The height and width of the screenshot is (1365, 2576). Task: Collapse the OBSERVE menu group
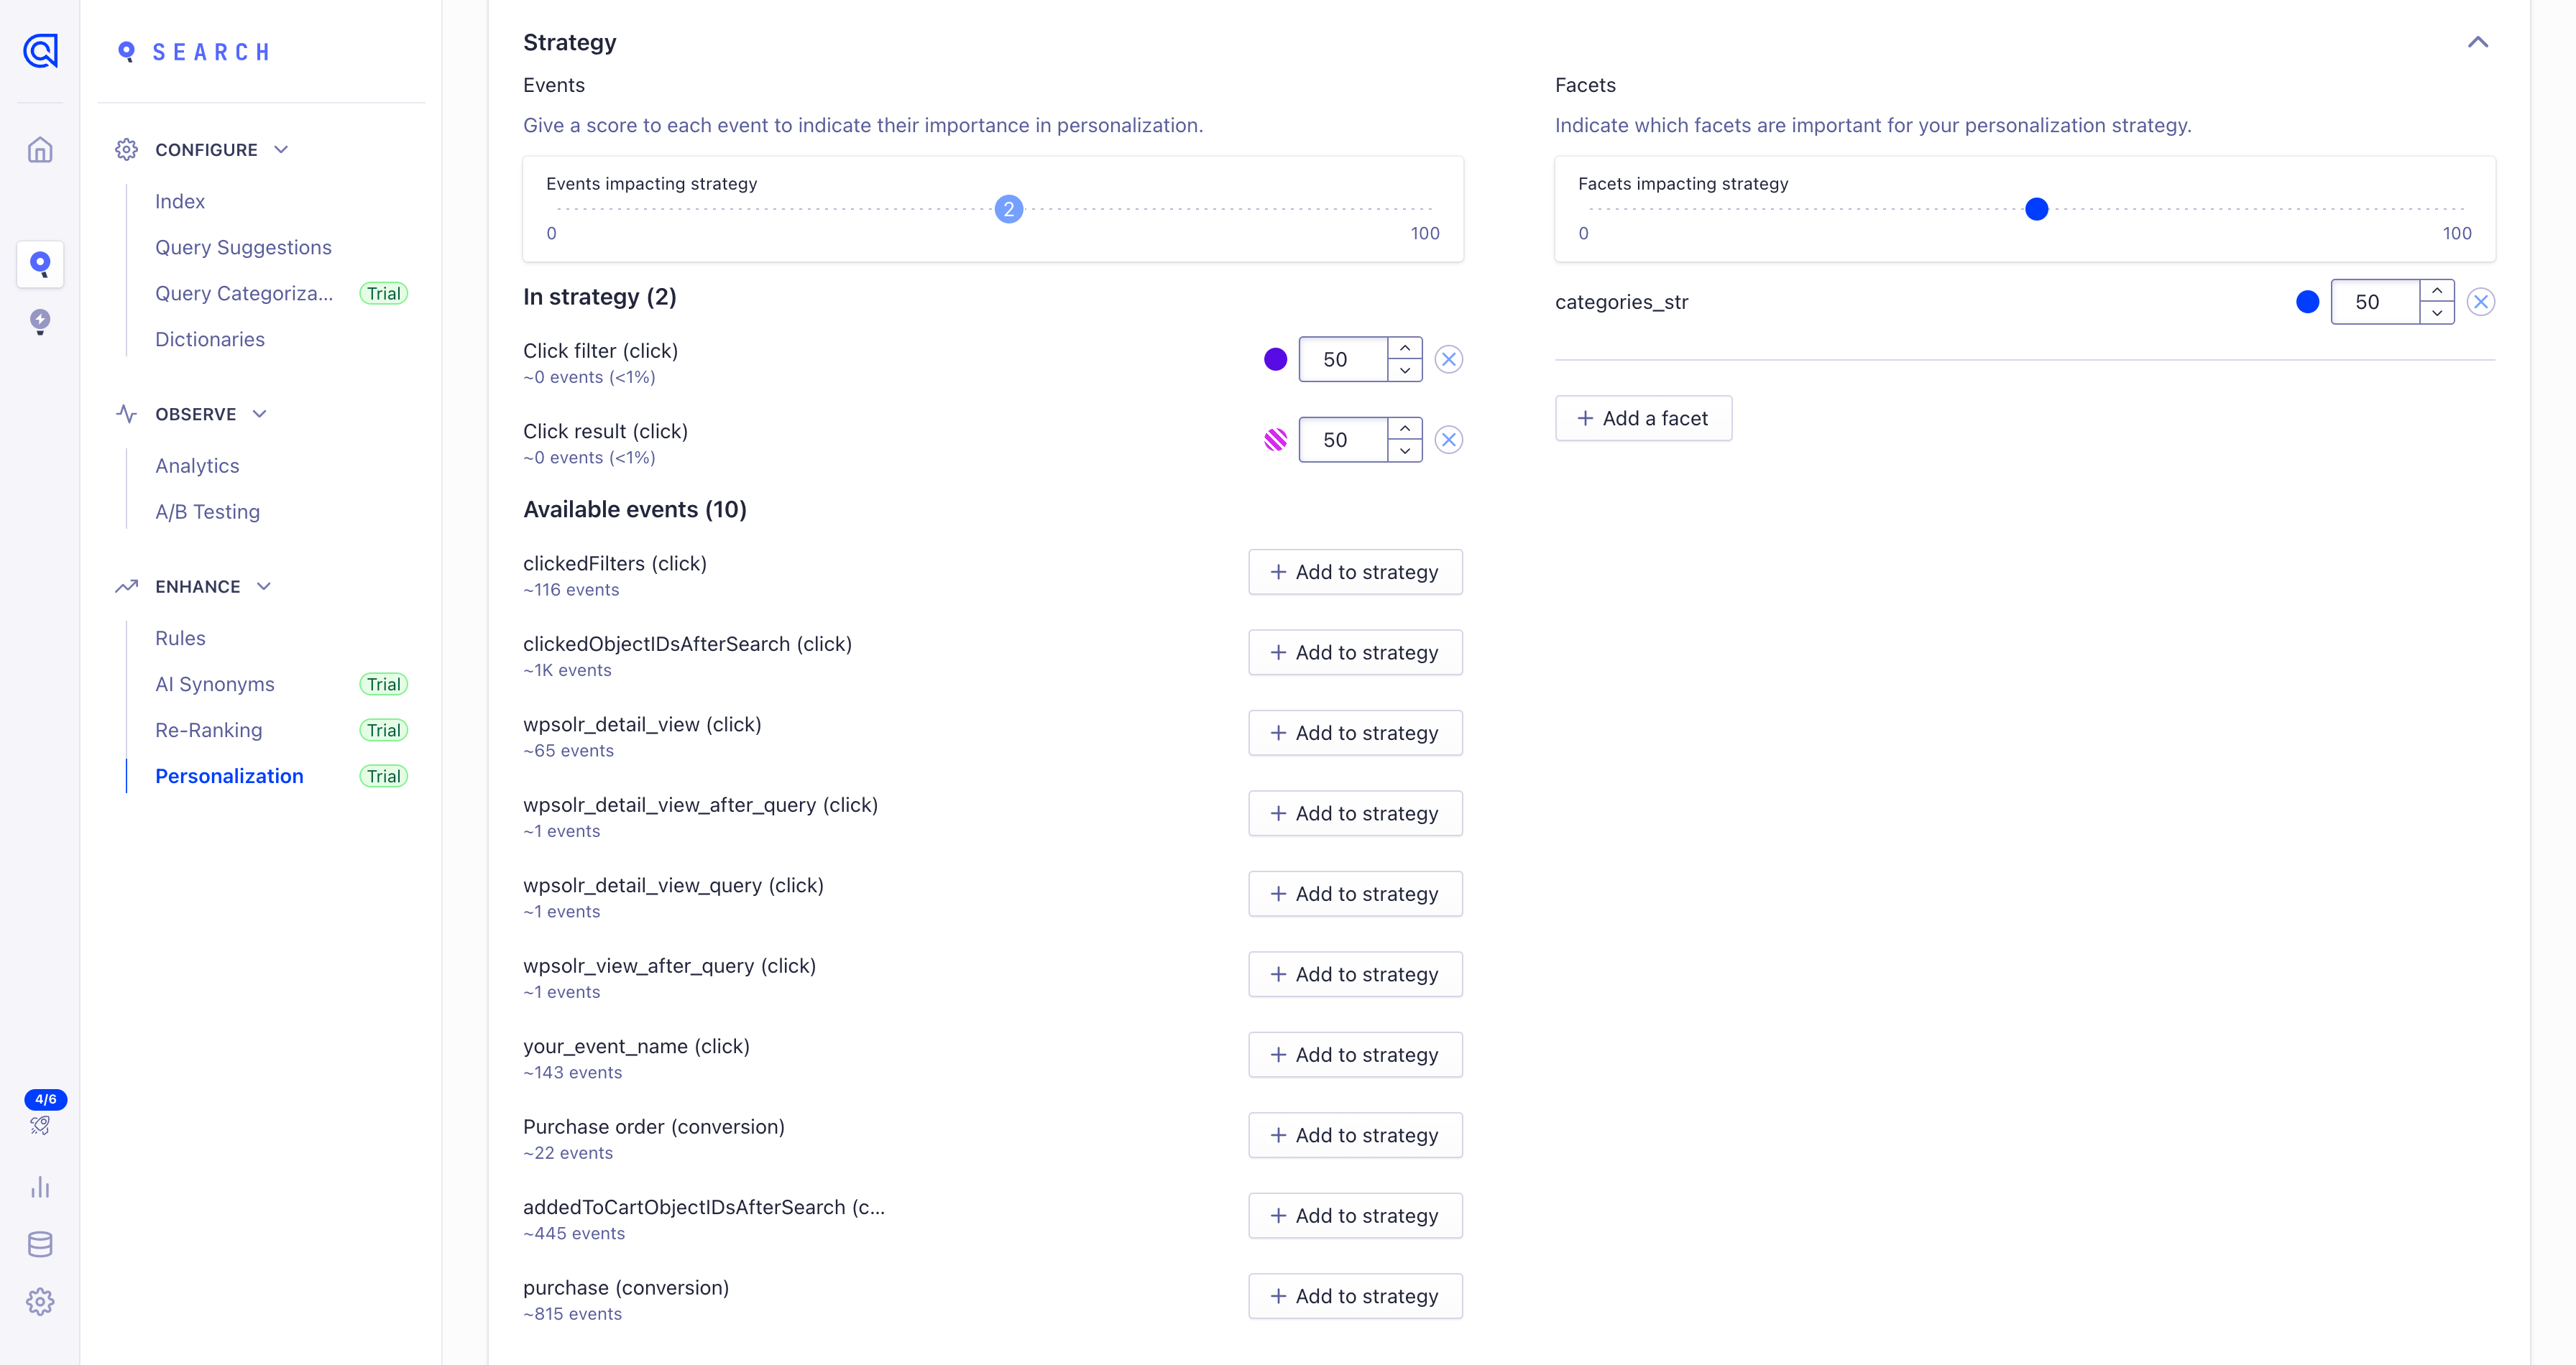click(259, 414)
